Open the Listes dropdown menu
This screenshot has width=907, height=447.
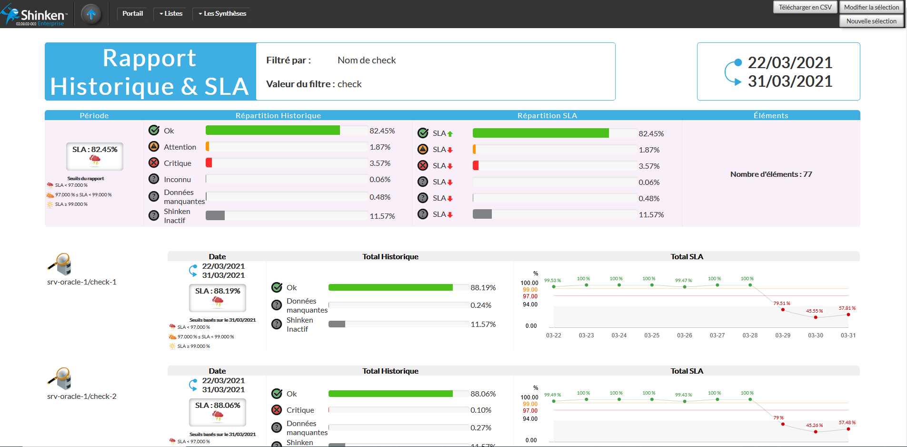tap(171, 14)
